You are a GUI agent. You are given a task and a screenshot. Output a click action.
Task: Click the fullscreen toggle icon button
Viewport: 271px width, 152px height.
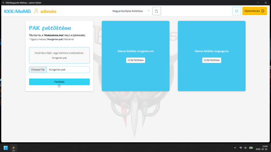tap(237, 11)
